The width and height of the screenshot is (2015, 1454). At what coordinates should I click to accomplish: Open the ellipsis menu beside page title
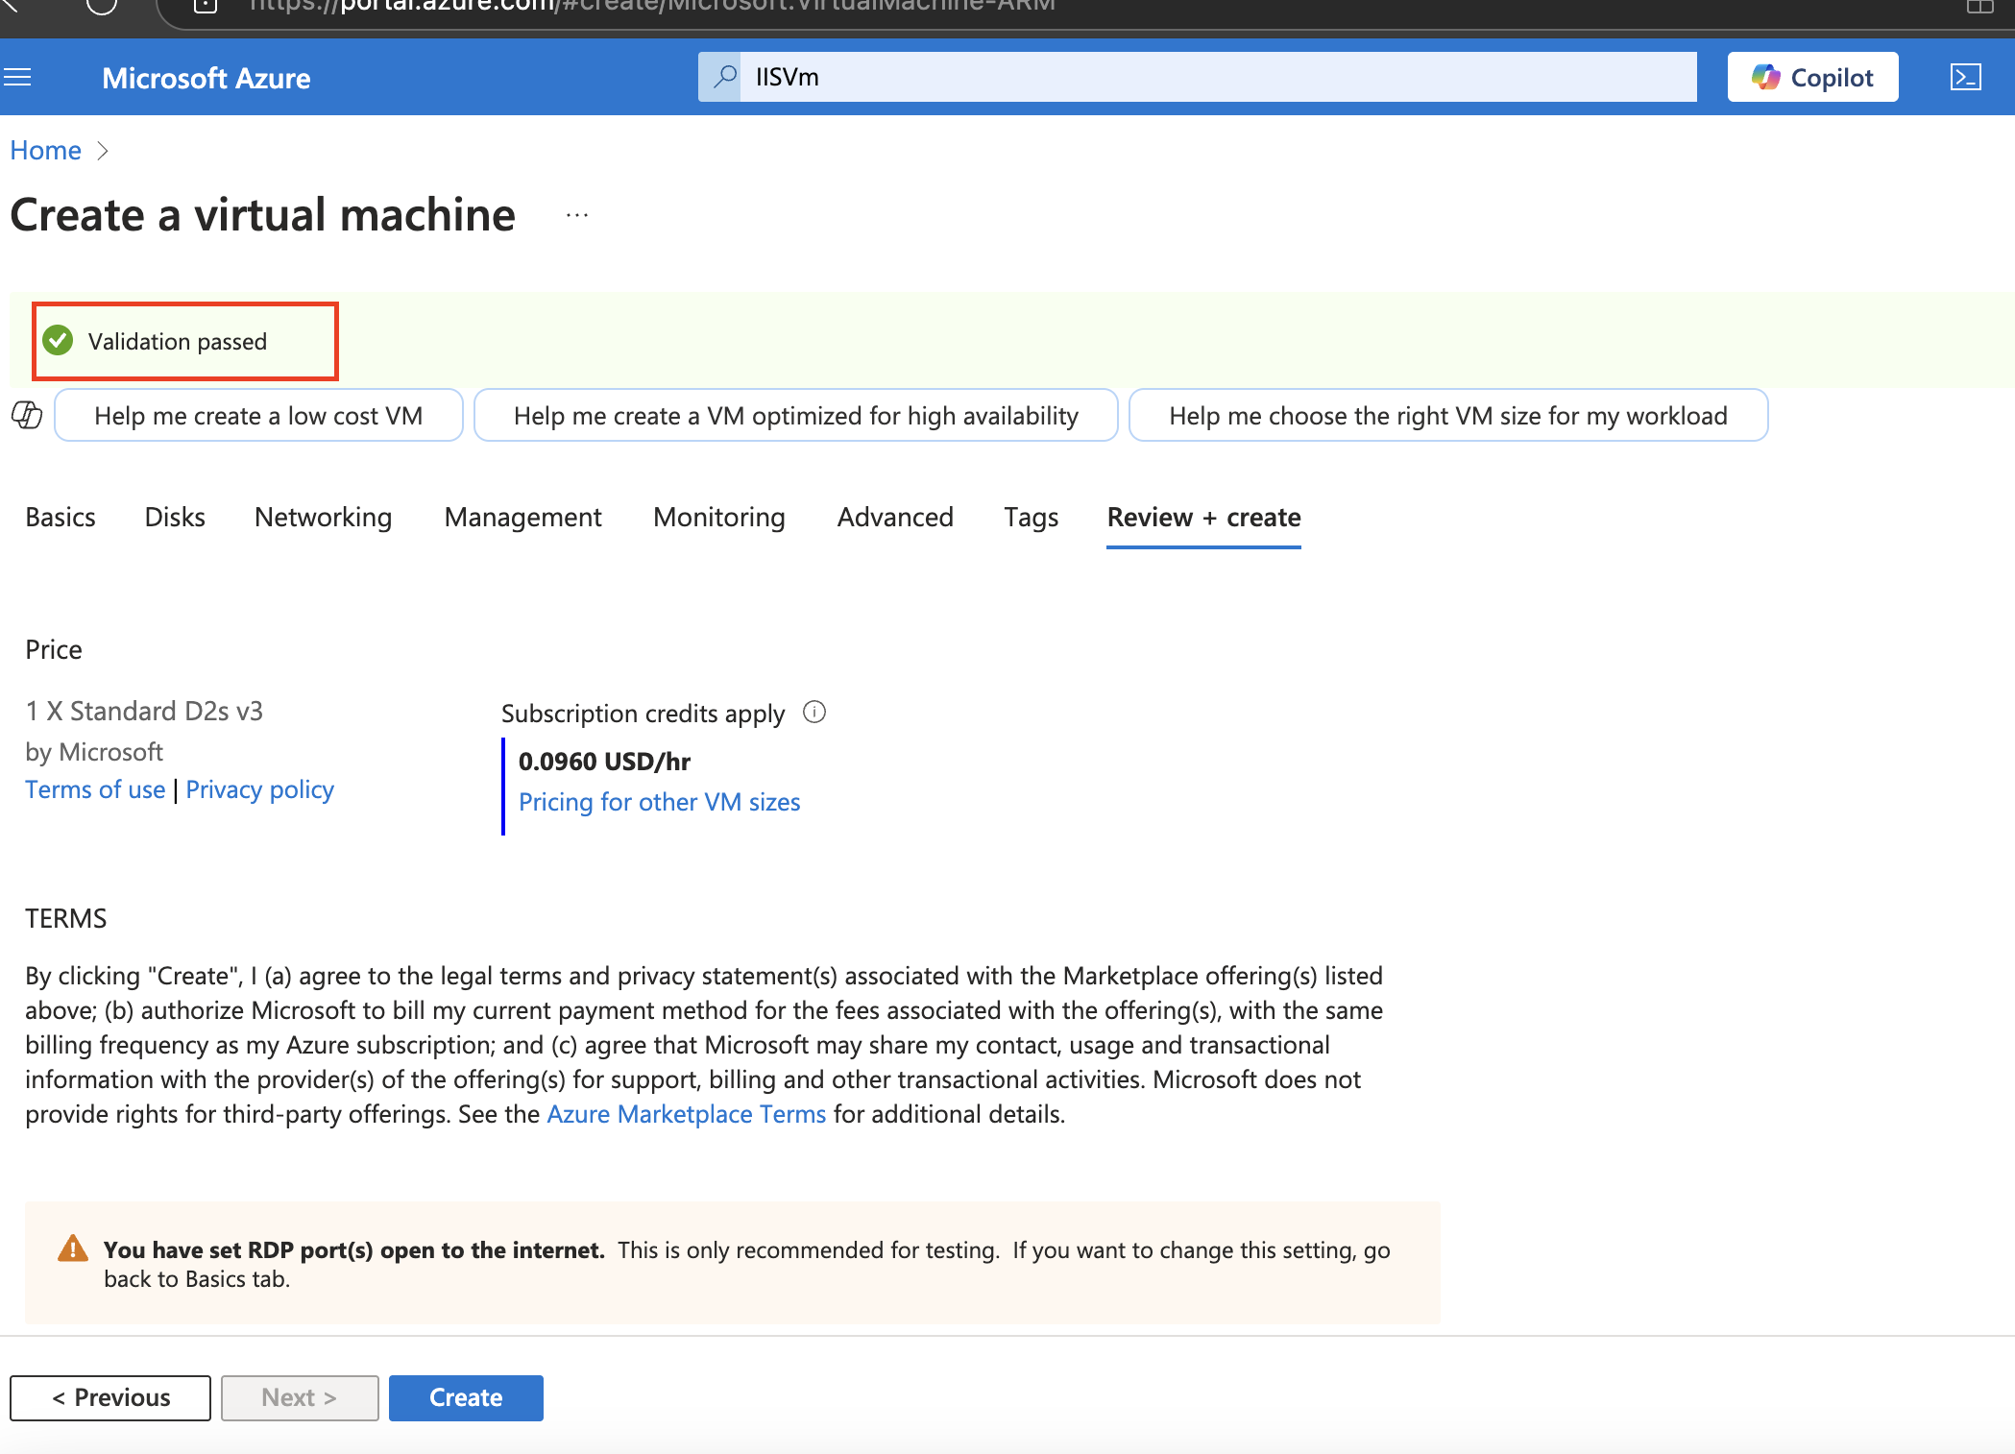577,215
